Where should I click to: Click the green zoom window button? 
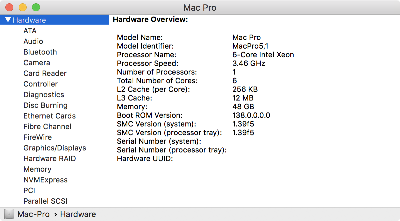[x=36, y=7]
